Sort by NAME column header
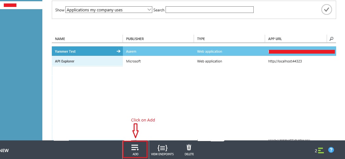This screenshot has height=159, width=345. (60, 39)
